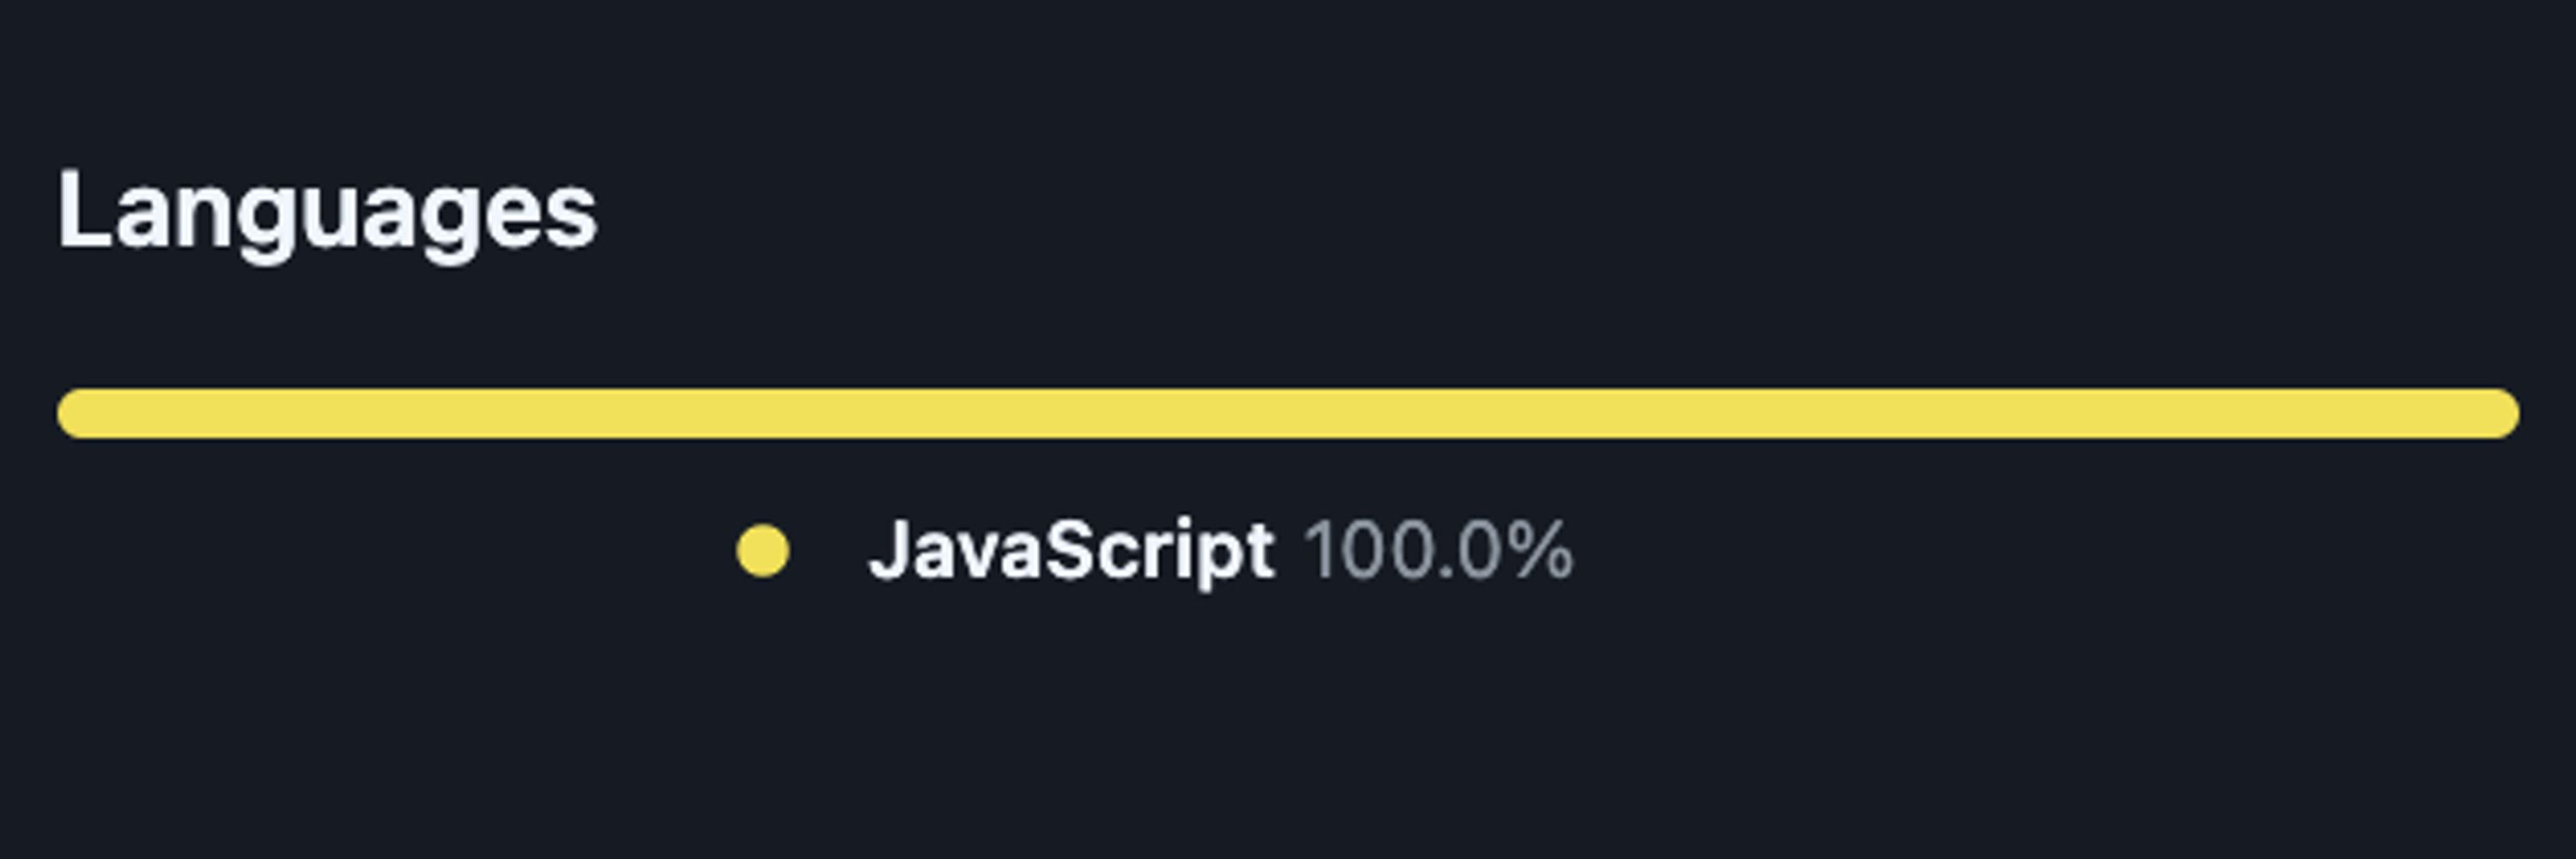Select the yellow dot beside JavaScript
Screen dimensions: 2576x859
[x=762, y=551]
